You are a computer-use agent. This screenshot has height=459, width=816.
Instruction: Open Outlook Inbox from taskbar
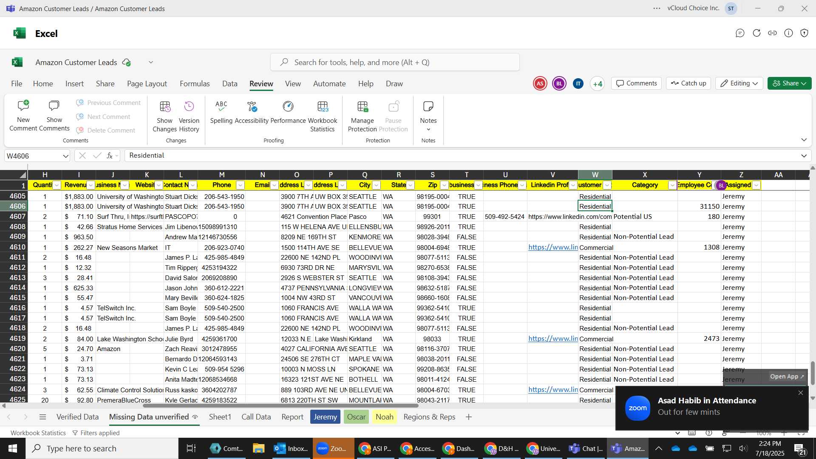(x=291, y=448)
